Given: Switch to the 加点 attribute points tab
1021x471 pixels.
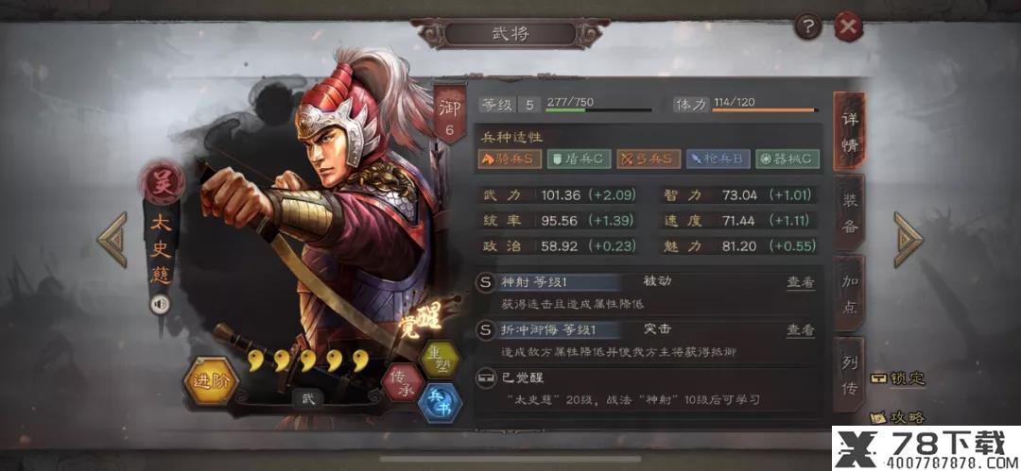Looking at the screenshot, I should coord(850,294).
